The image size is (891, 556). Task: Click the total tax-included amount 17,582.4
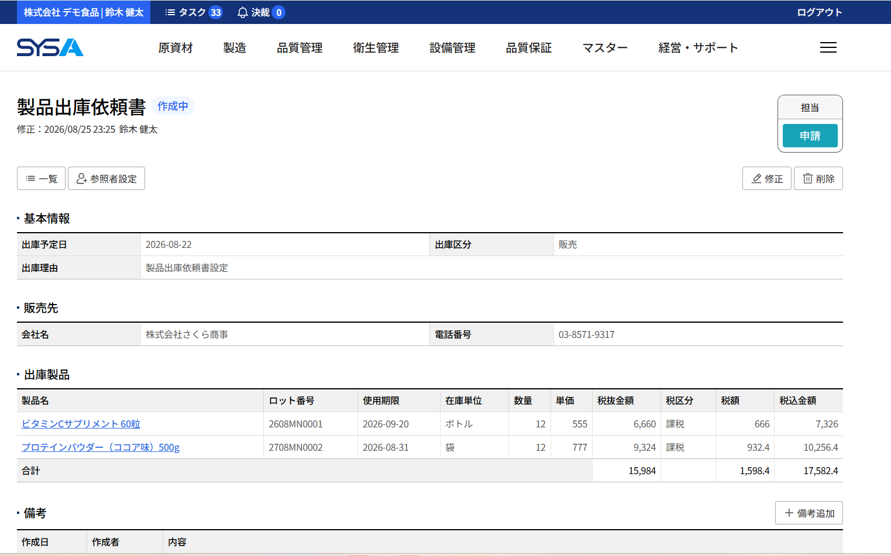tap(820, 471)
